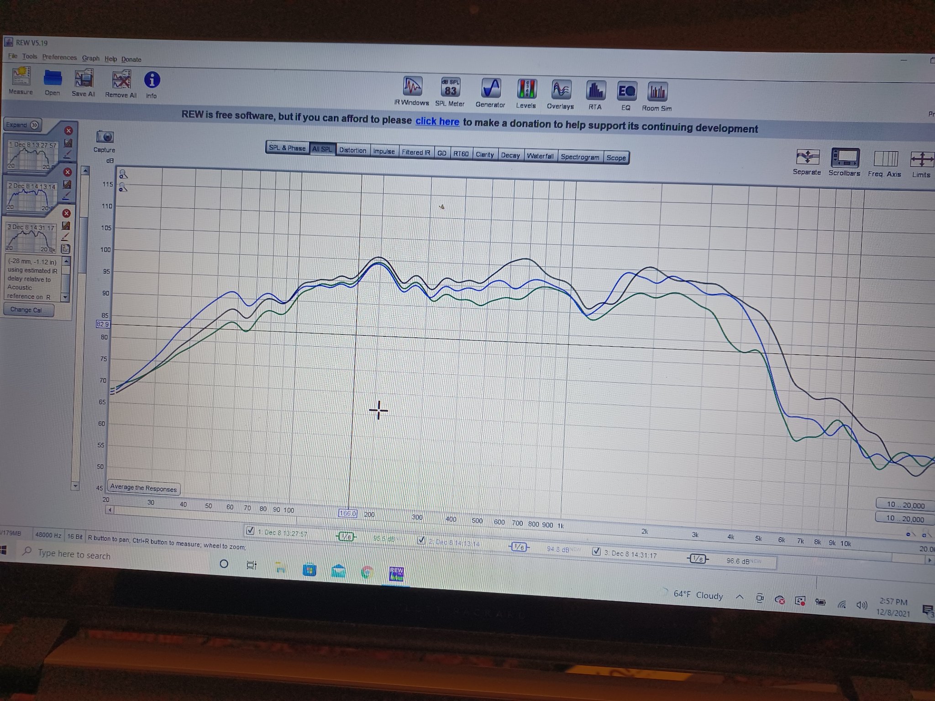The width and height of the screenshot is (935, 701).
Task: Open the Tools menu
Action: click(30, 56)
